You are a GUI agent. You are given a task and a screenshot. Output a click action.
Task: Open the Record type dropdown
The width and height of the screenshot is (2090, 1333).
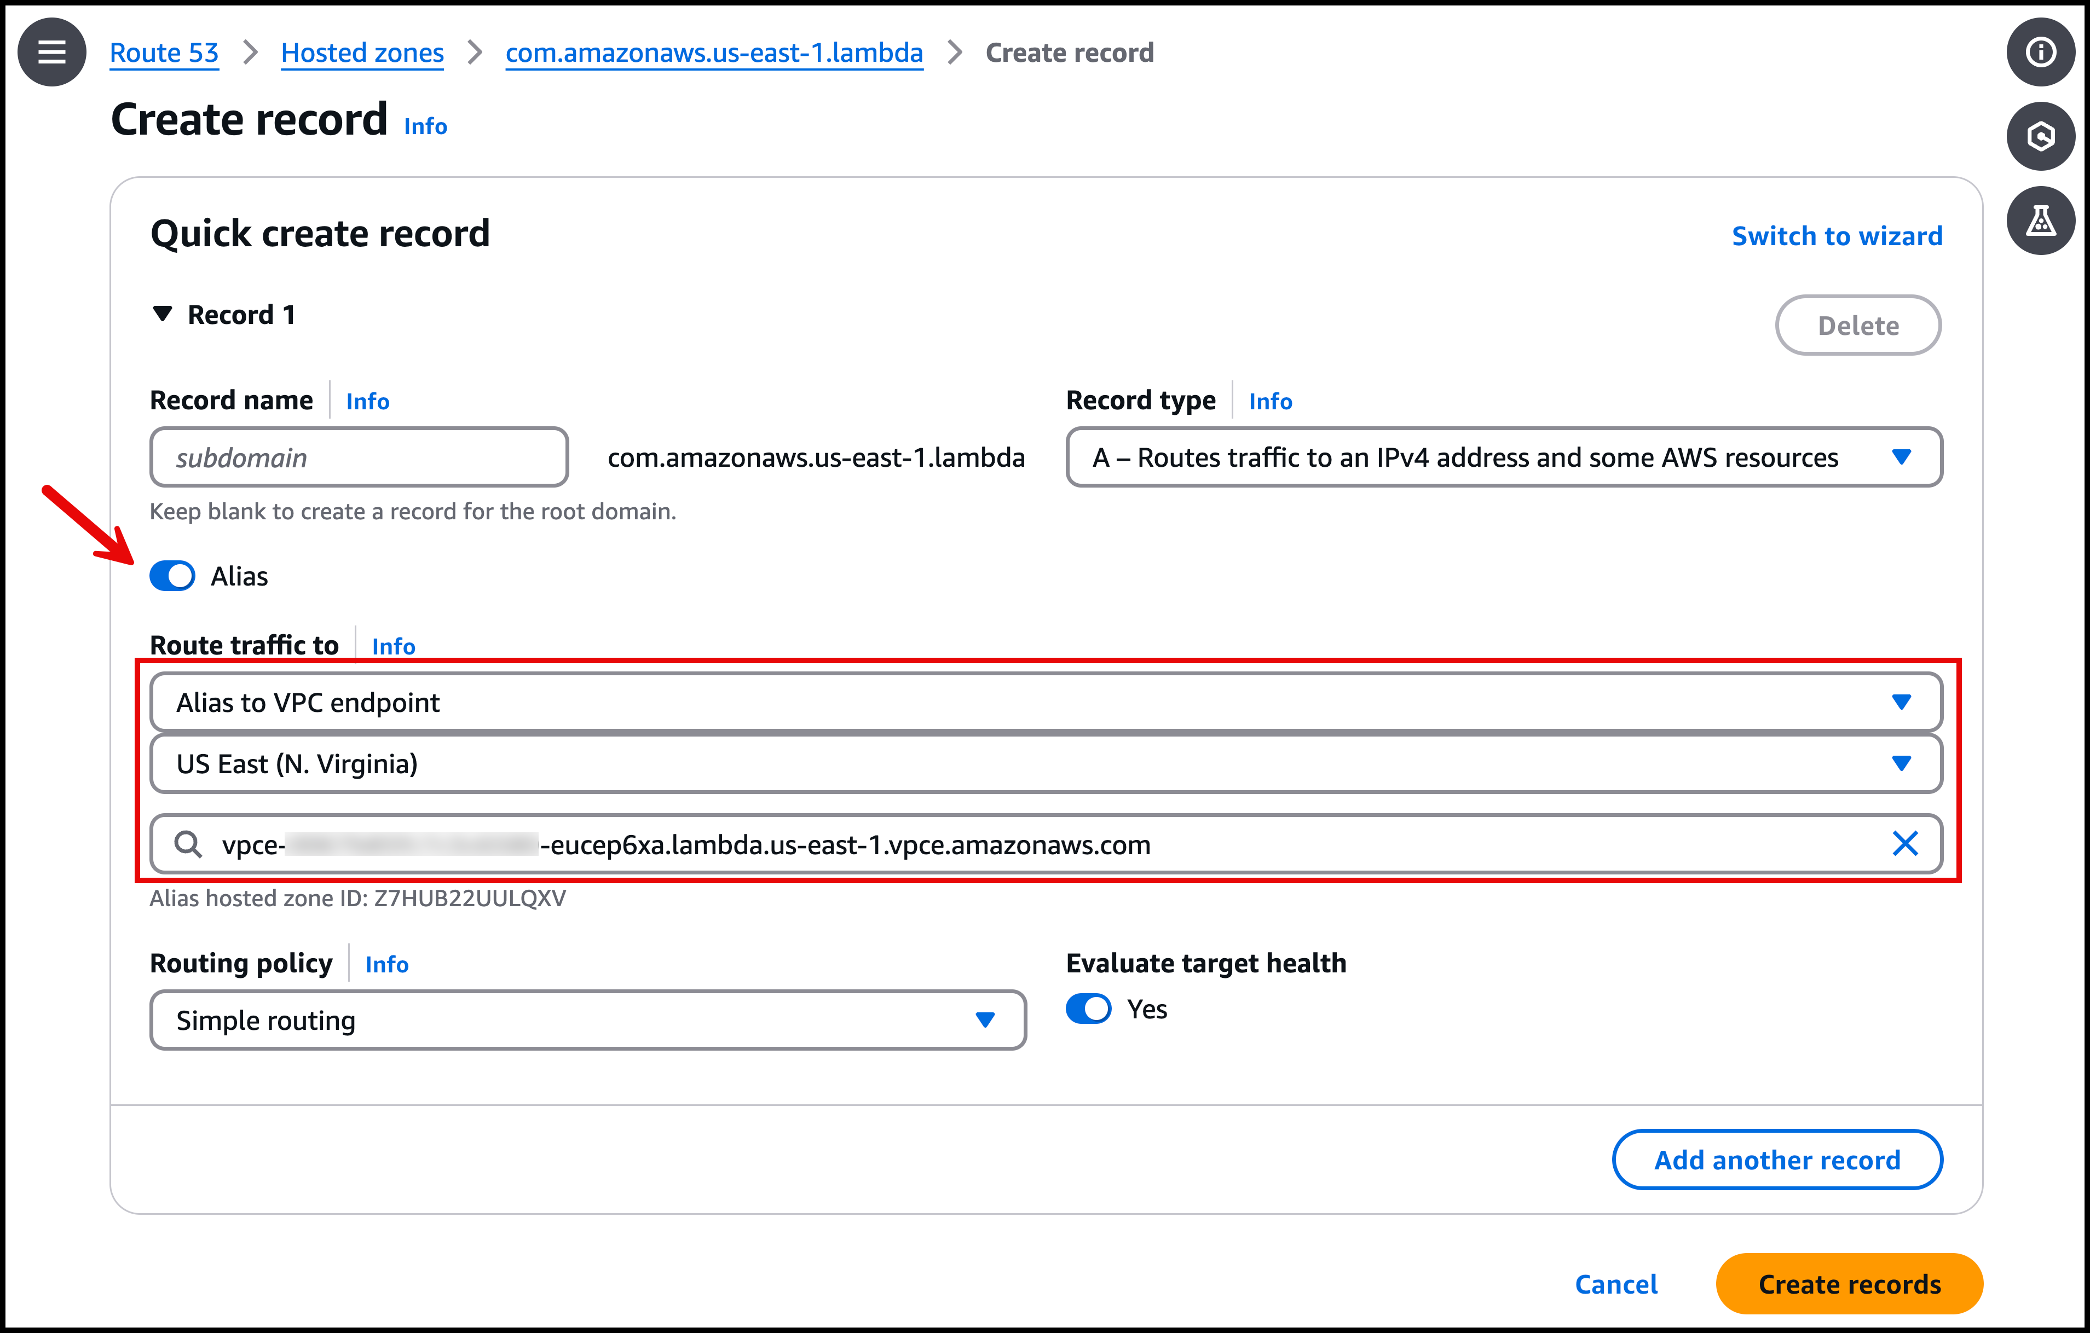tap(1503, 457)
